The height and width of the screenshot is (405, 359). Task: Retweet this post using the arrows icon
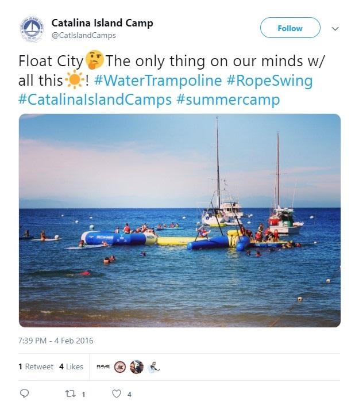72,394
